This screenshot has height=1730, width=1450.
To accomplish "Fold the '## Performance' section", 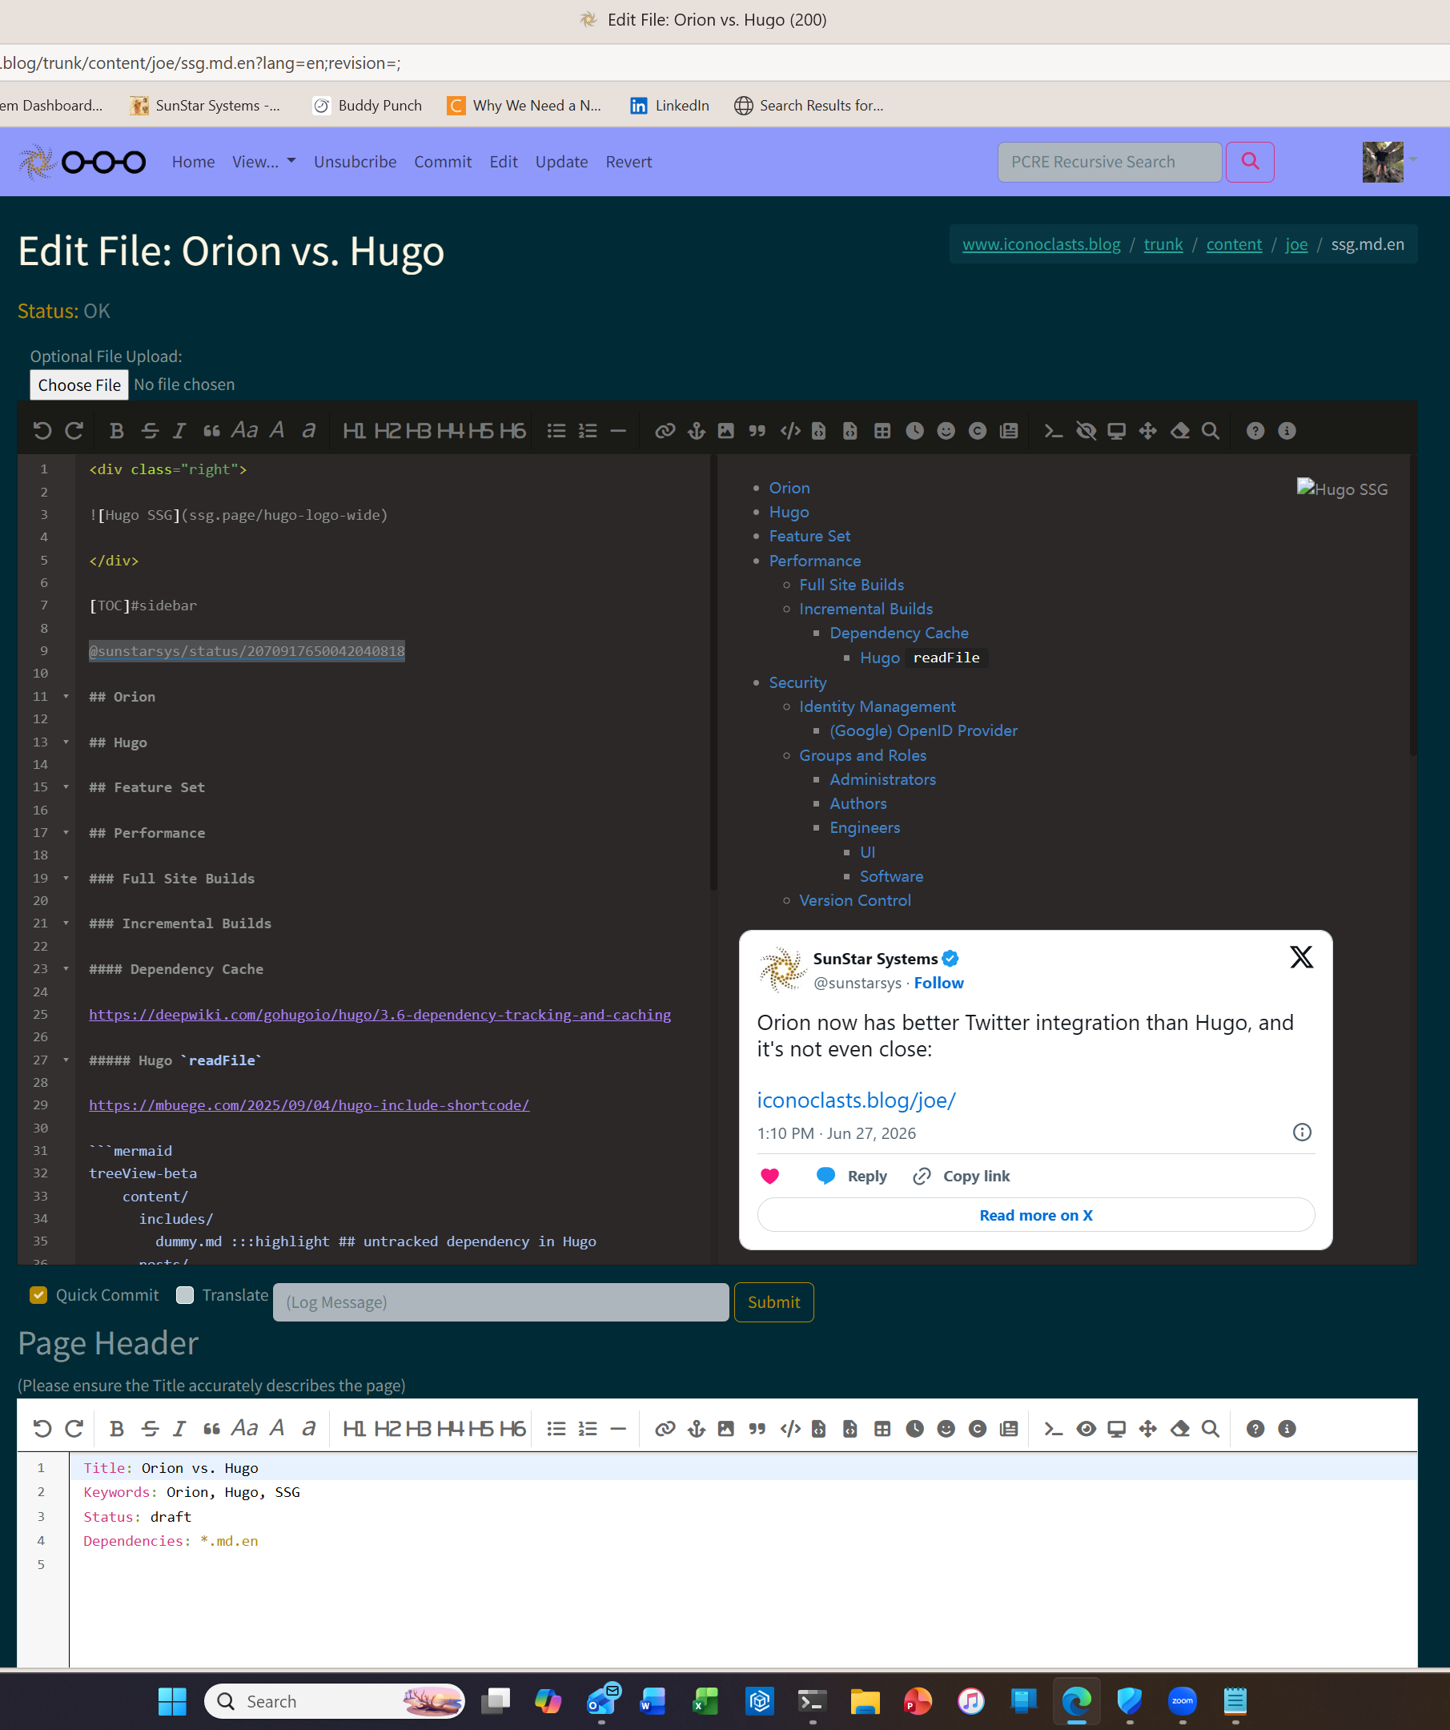I will 66,832.
